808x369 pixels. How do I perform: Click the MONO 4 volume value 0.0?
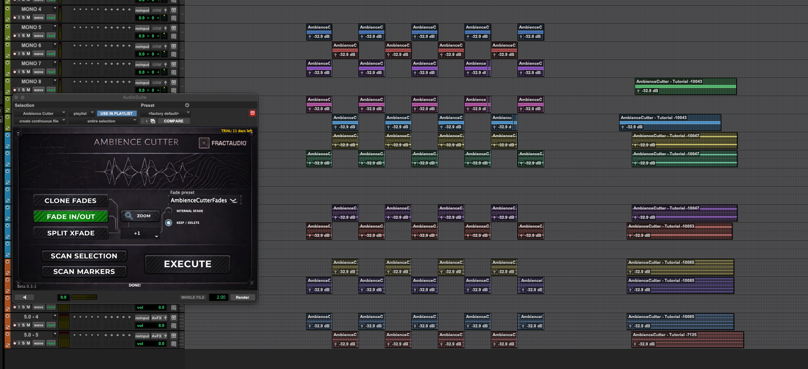coord(142,18)
